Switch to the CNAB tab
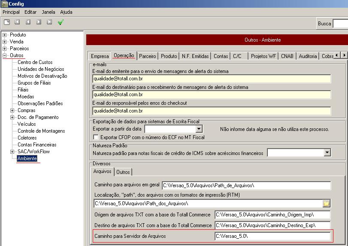 [x=287, y=56]
